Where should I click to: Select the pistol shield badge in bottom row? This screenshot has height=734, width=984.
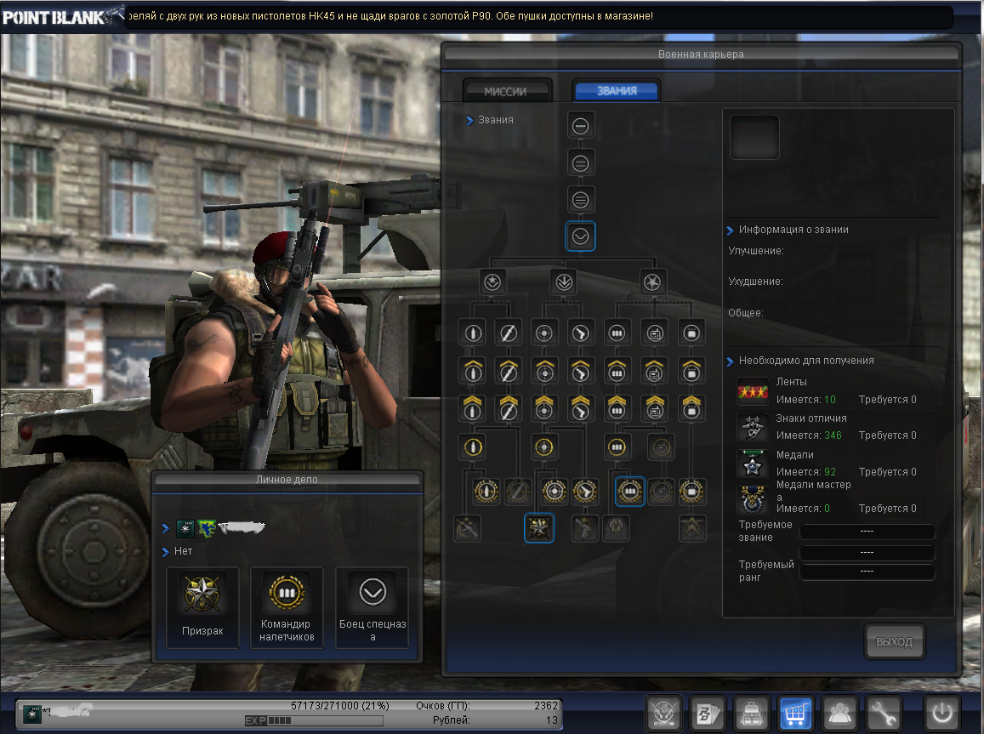tap(585, 528)
